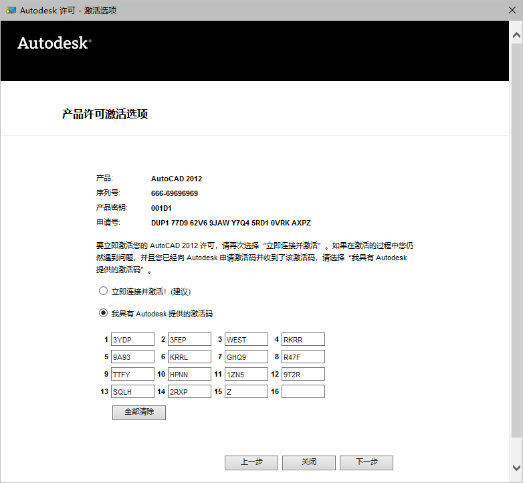
Task: Click empty activation code field 16
Action: pyautogui.click(x=303, y=391)
